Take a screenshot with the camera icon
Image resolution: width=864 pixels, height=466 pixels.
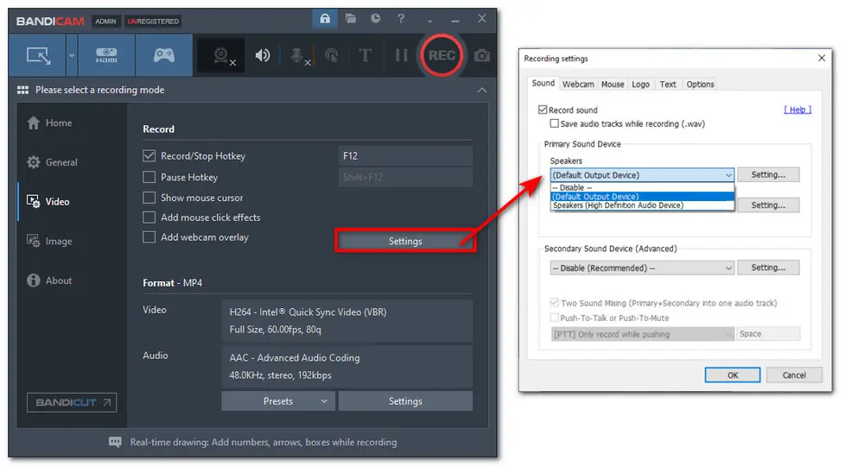482,55
